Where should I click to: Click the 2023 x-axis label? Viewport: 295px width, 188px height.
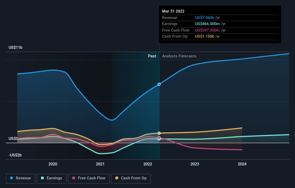(195, 164)
